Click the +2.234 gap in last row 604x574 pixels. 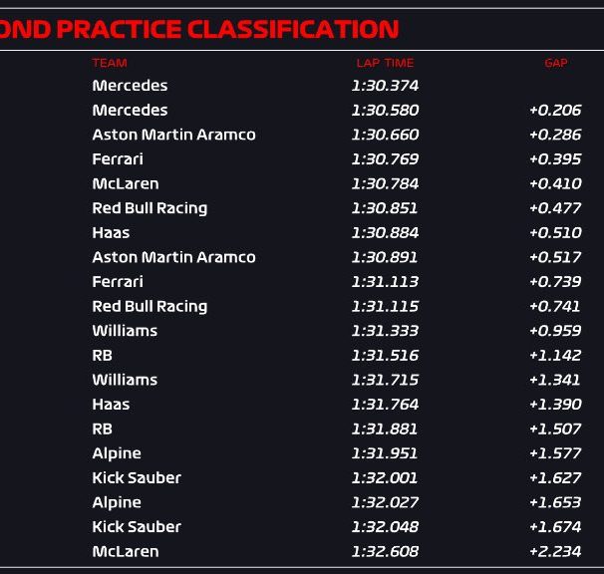[555, 551]
